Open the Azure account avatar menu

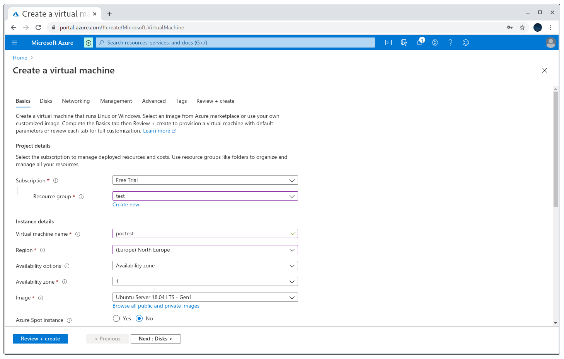[x=551, y=43]
